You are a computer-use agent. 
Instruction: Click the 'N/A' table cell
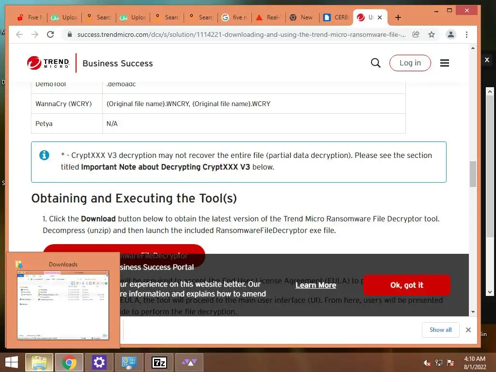pyautogui.click(x=254, y=124)
